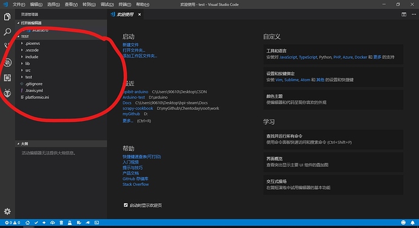Open the 颜色主题 color theme card

[333, 99]
